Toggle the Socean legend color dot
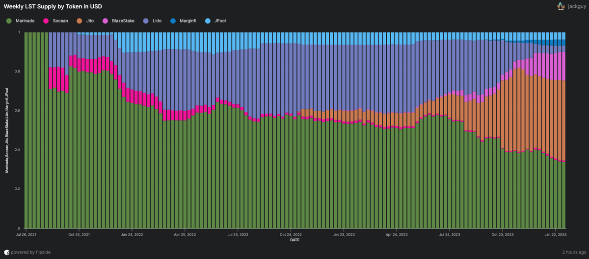 pos(47,21)
